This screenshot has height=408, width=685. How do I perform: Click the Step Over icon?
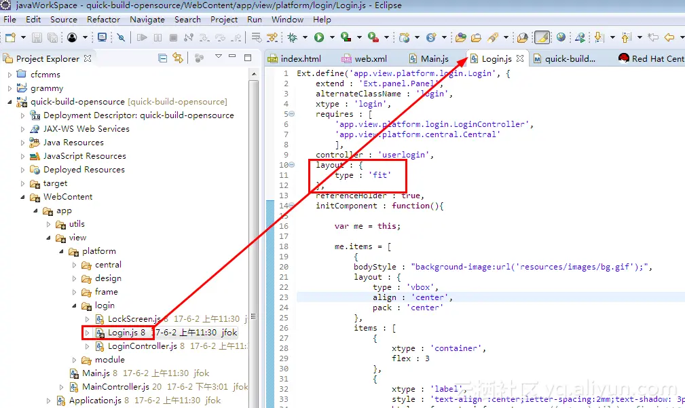(x=220, y=37)
